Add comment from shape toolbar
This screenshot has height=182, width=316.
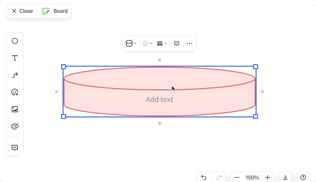pos(176,43)
